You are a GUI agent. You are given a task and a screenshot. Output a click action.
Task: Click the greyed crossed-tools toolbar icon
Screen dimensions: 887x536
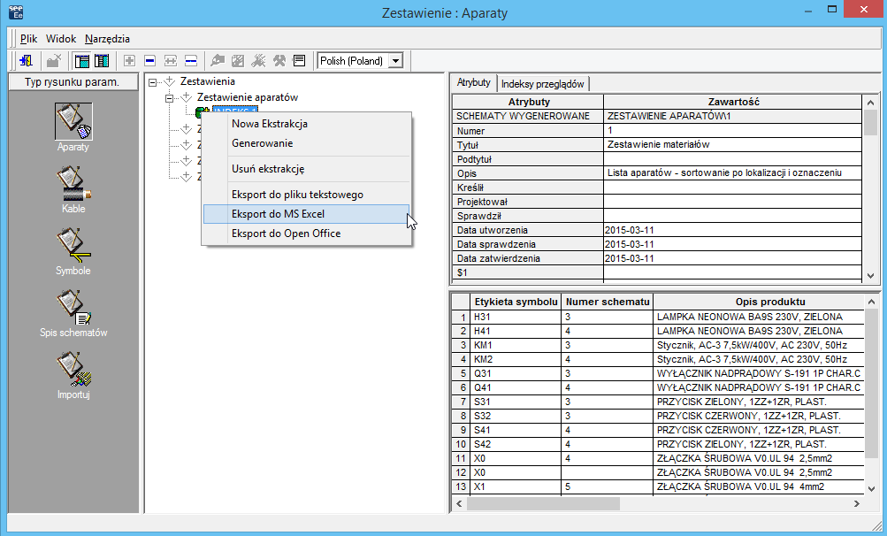258,60
